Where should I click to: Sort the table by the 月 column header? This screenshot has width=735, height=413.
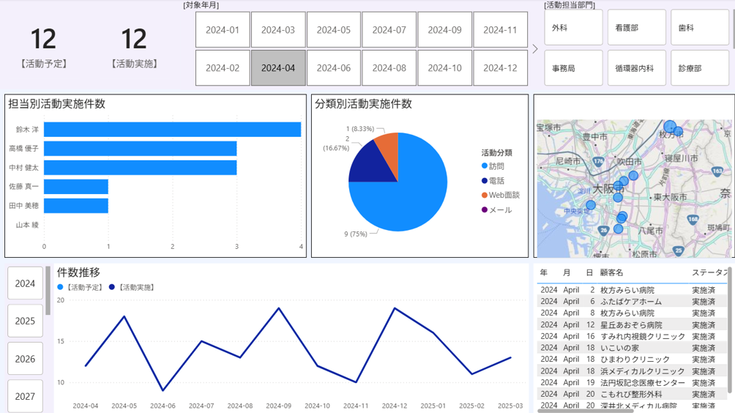(567, 273)
